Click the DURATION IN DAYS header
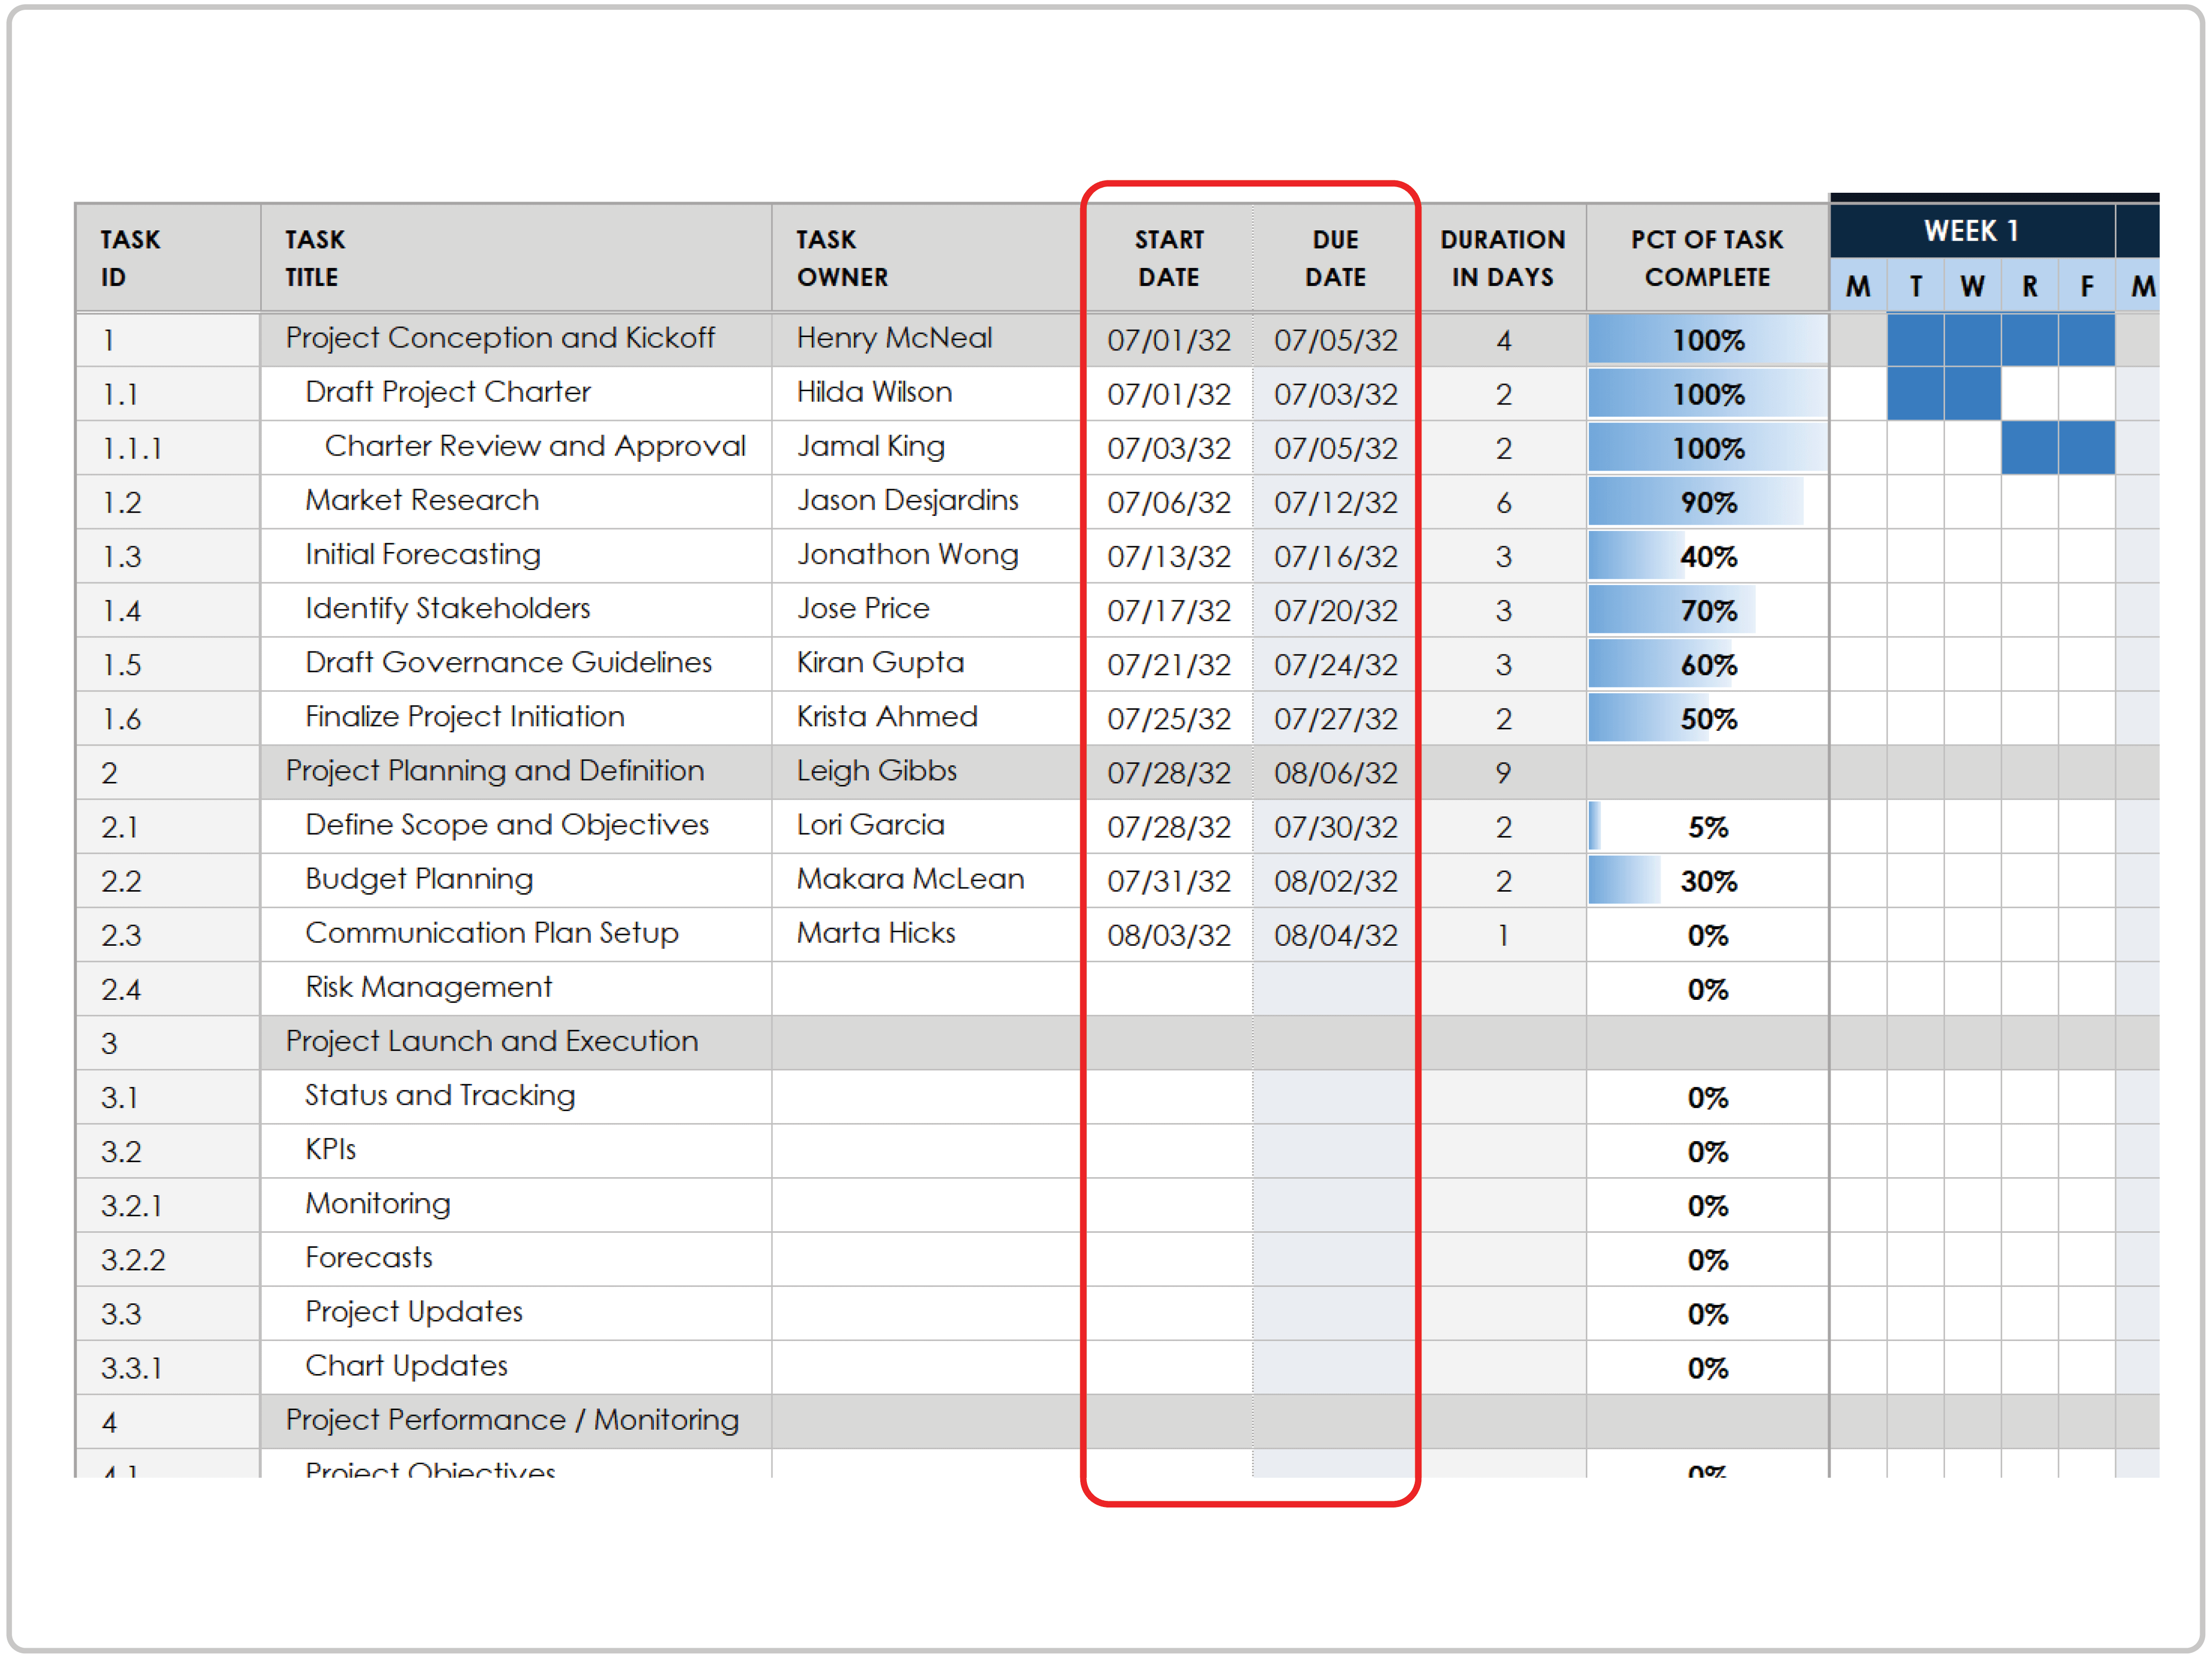The height and width of the screenshot is (1658, 2212). click(x=1503, y=258)
